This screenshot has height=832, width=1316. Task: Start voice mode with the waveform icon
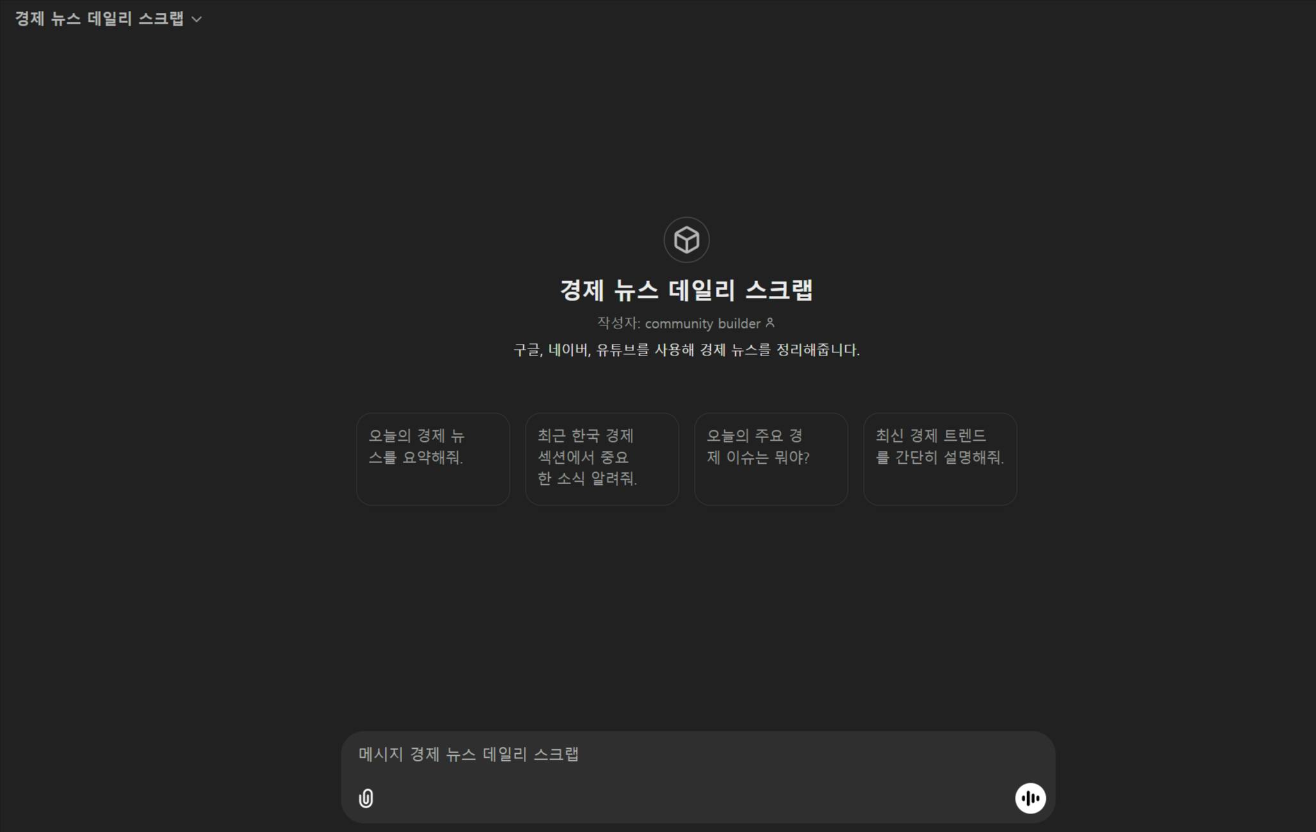point(1030,798)
